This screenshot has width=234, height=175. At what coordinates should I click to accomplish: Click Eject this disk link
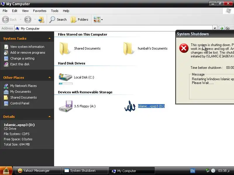(x=20, y=64)
